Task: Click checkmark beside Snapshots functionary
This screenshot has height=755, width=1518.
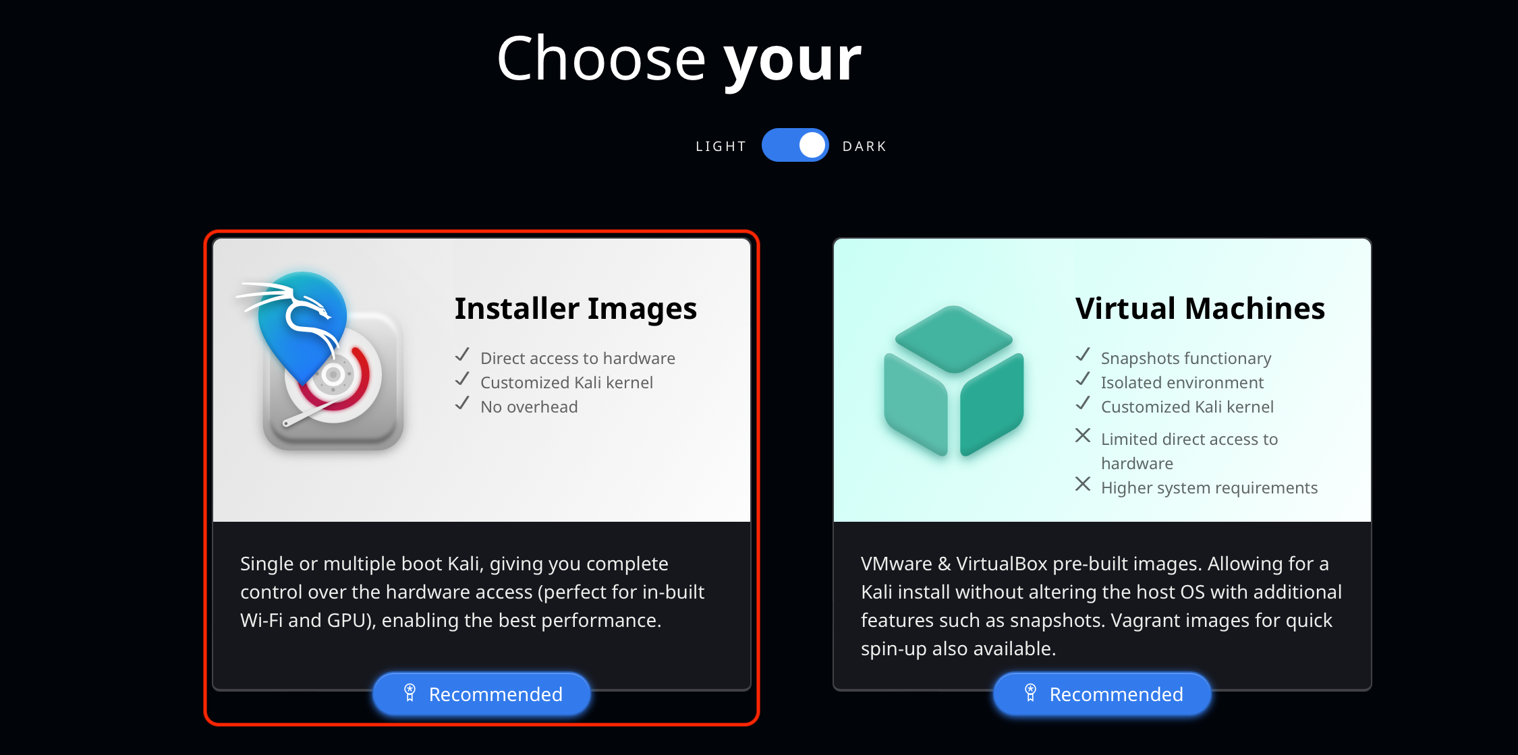Action: coord(1083,355)
